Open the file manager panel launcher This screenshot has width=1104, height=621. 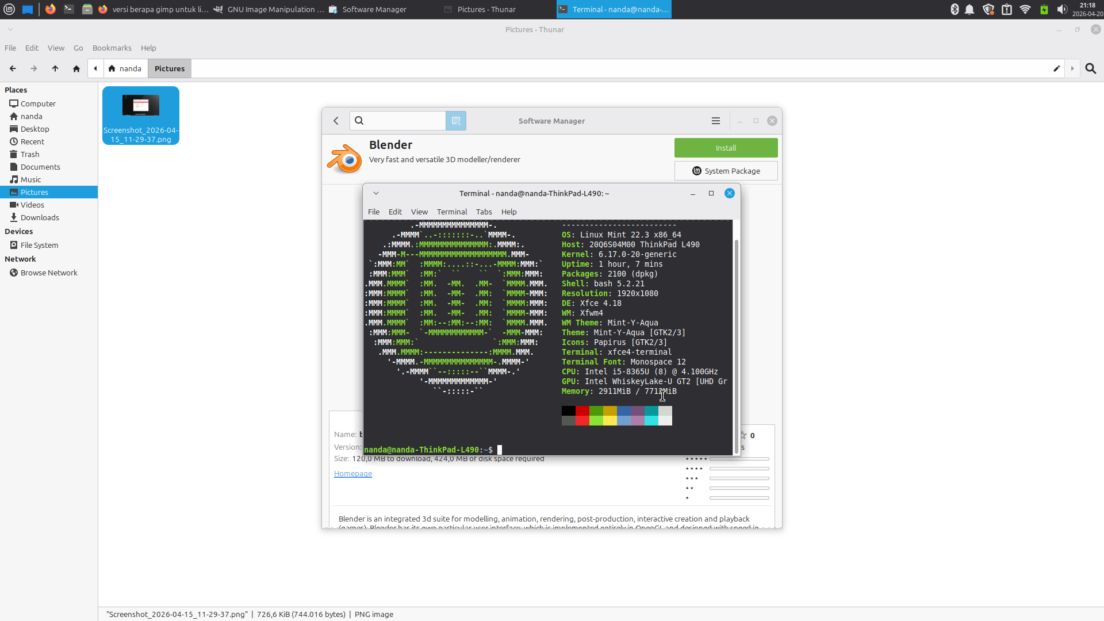tap(87, 9)
